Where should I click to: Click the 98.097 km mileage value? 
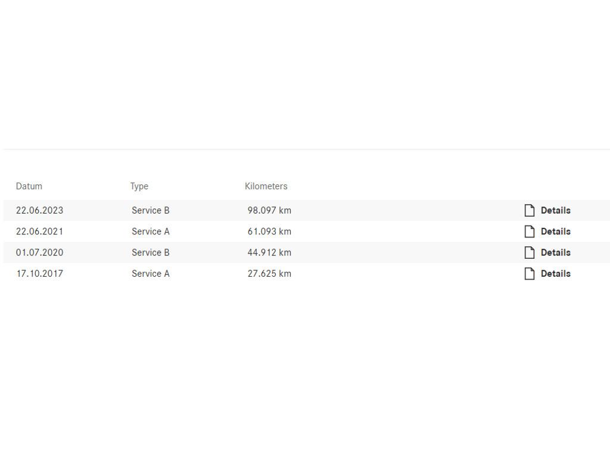click(269, 210)
